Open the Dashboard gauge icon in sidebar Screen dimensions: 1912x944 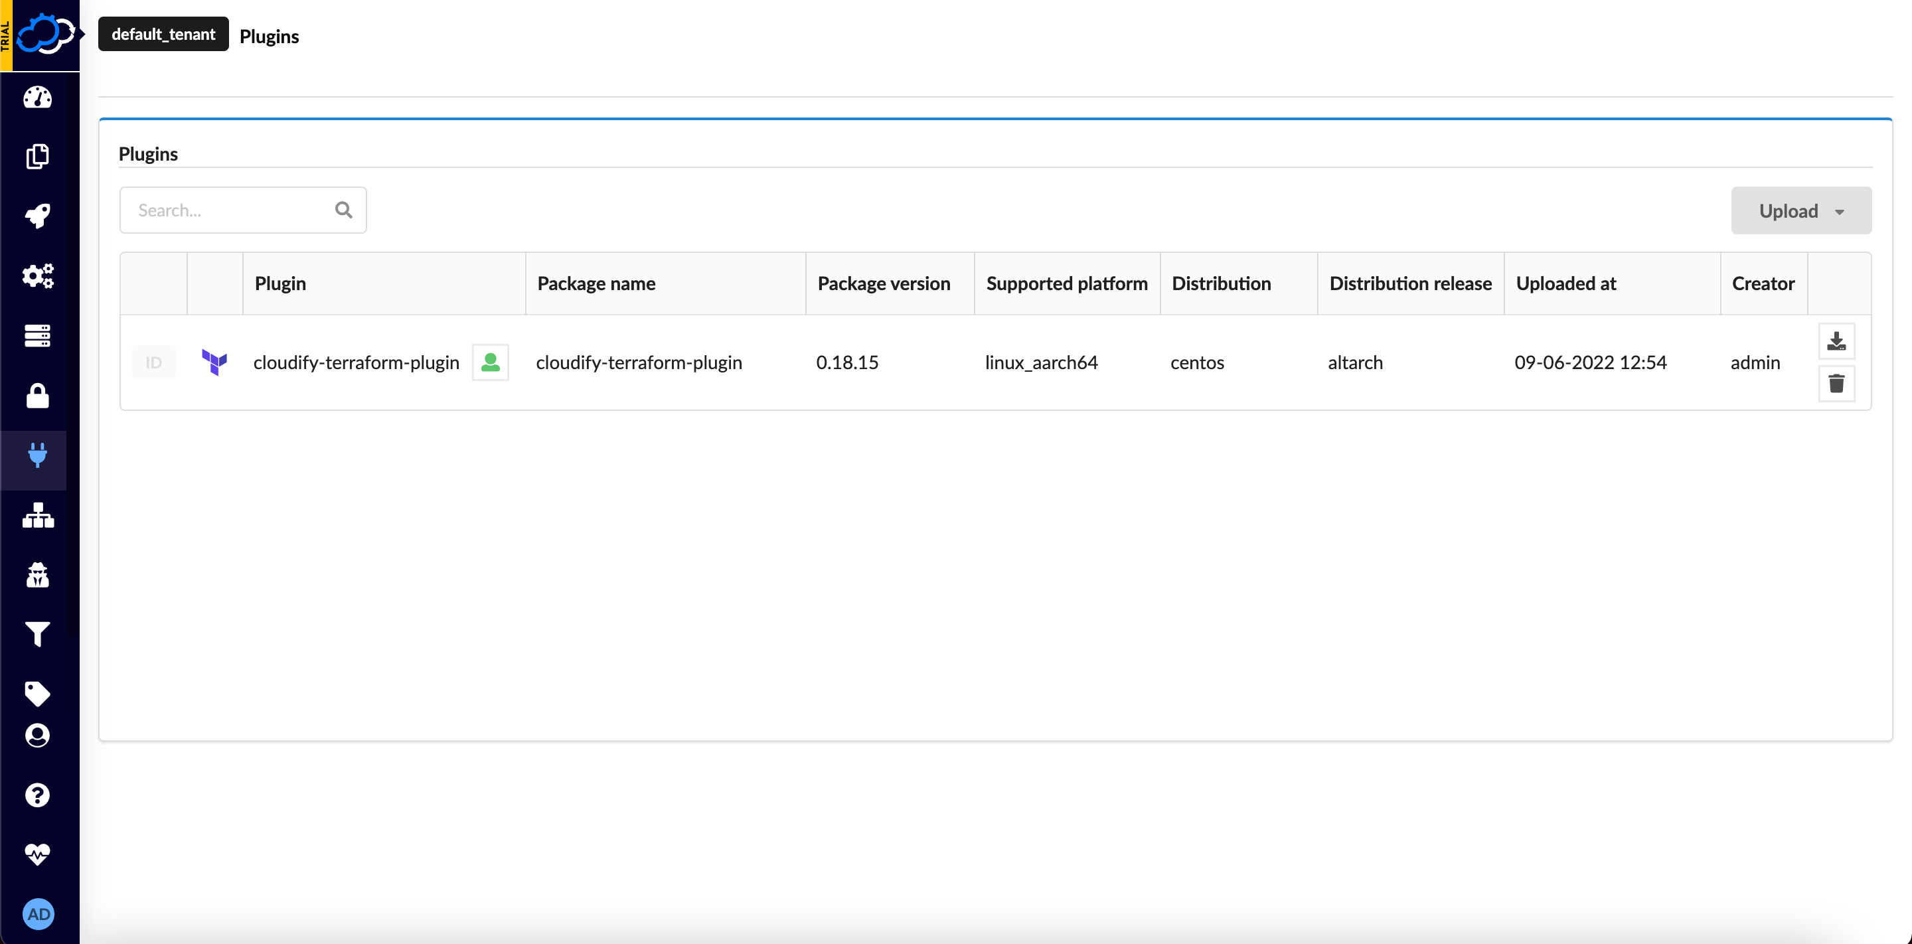tap(37, 97)
